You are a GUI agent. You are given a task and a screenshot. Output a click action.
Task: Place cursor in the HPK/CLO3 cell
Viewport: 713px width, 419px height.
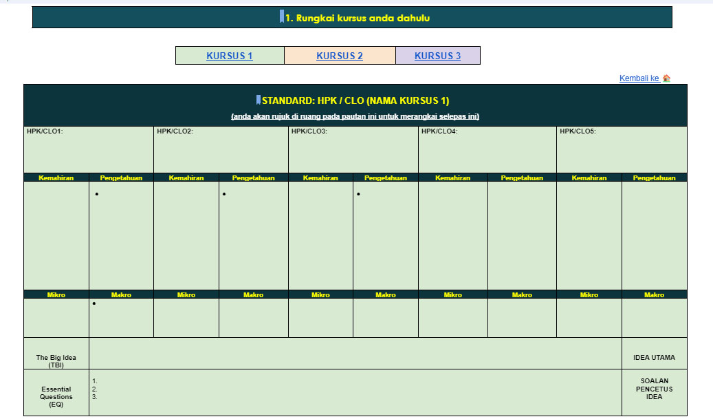tap(353, 150)
